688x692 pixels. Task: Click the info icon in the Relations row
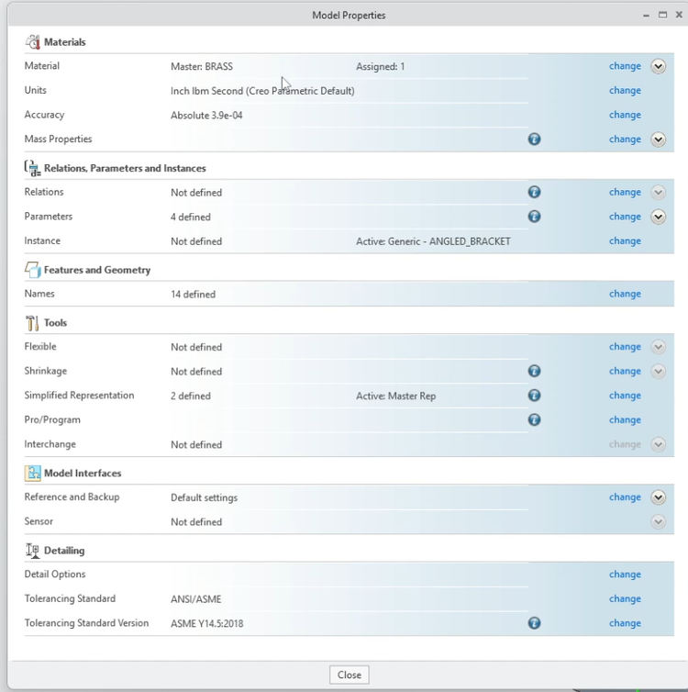pos(534,193)
